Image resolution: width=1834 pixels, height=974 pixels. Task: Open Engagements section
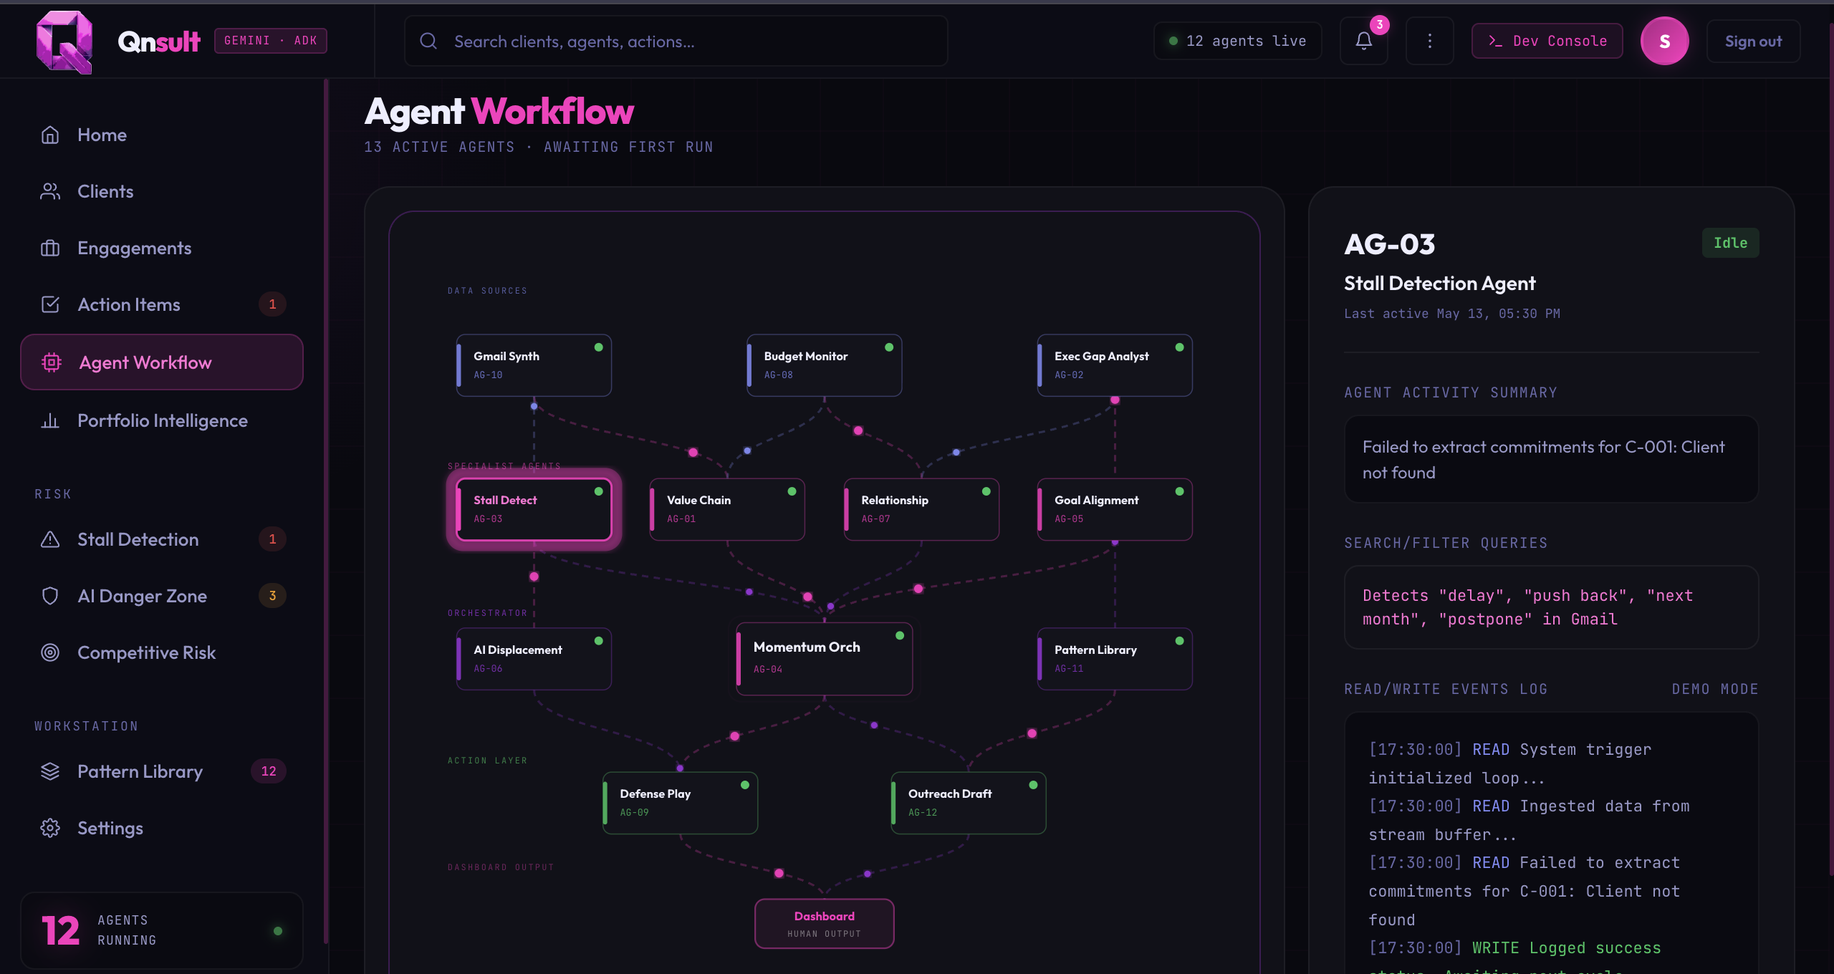pyautogui.click(x=162, y=248)
